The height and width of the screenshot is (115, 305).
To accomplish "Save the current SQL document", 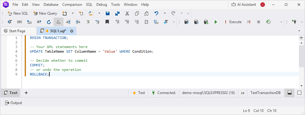I will point(108,13).
